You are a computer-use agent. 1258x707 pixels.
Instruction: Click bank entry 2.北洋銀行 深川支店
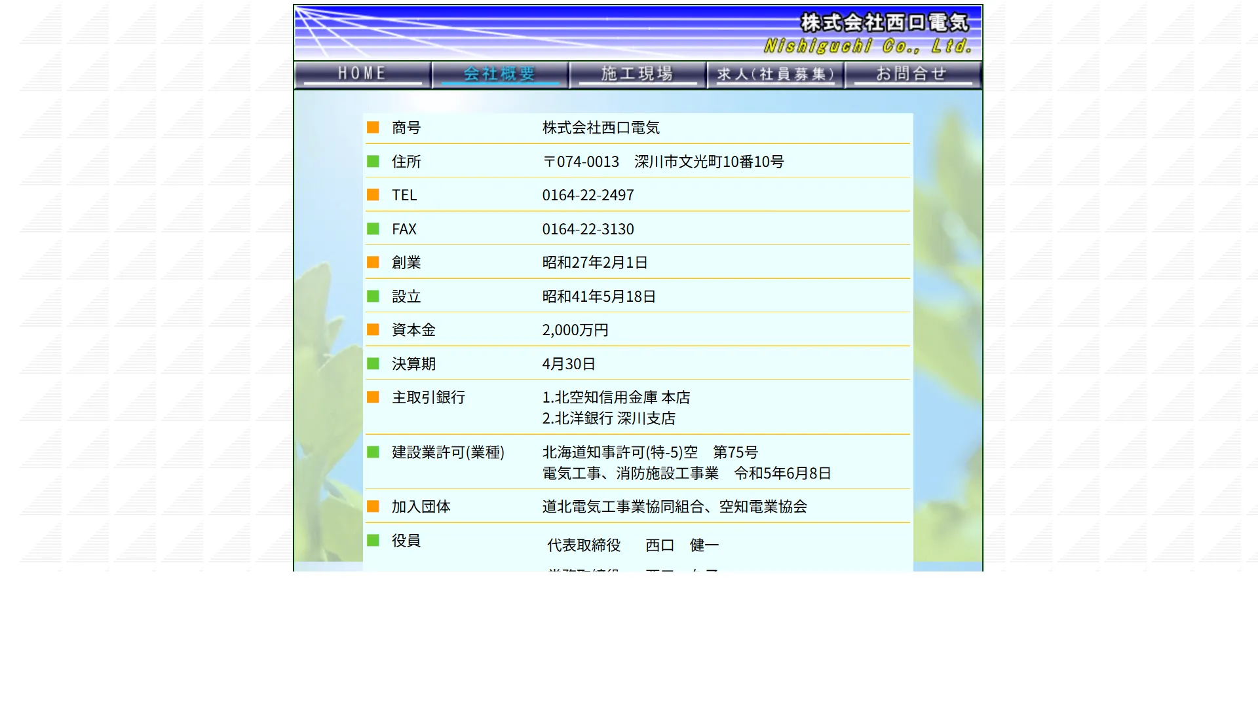[609, 418]
